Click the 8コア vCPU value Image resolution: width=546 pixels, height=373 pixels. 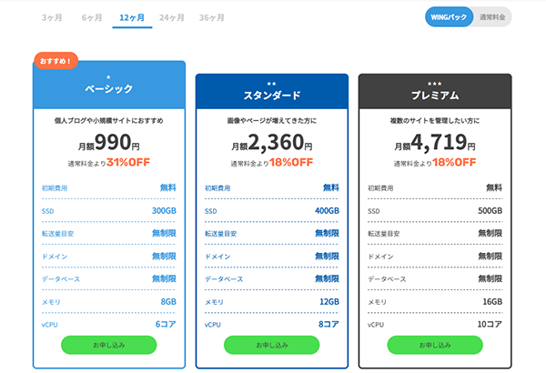pyautogui.click(x=329, y=324)
